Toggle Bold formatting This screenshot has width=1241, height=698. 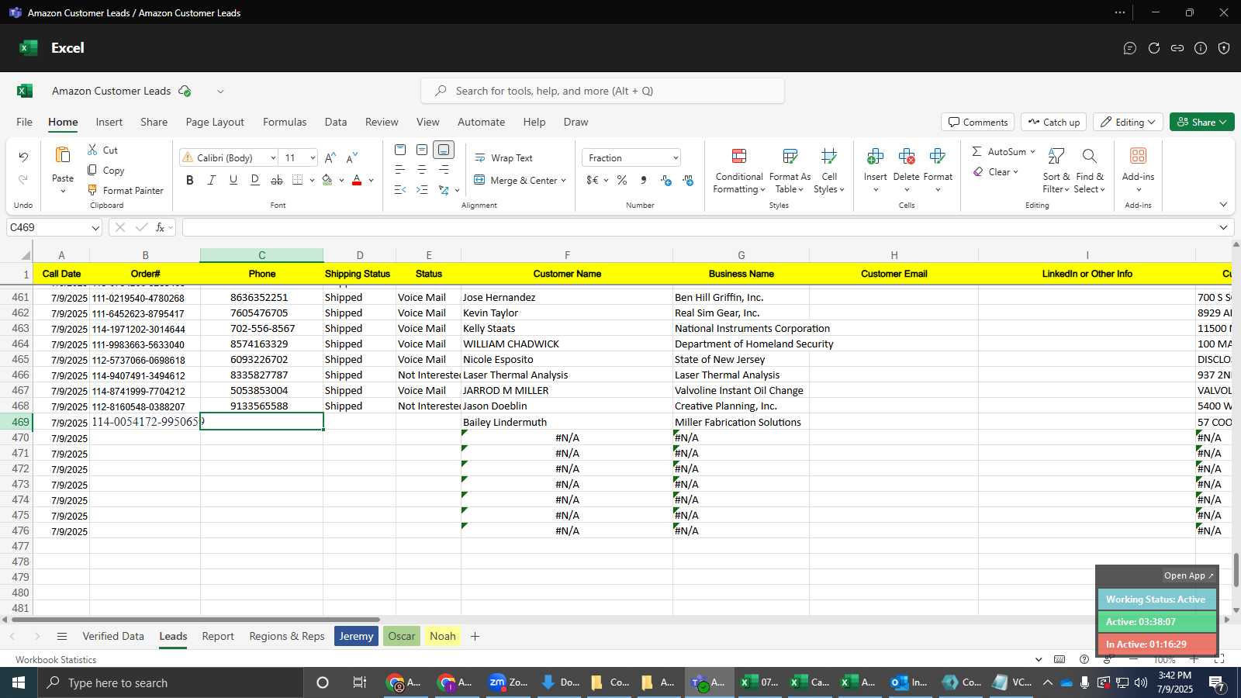[x=190, y=180]
